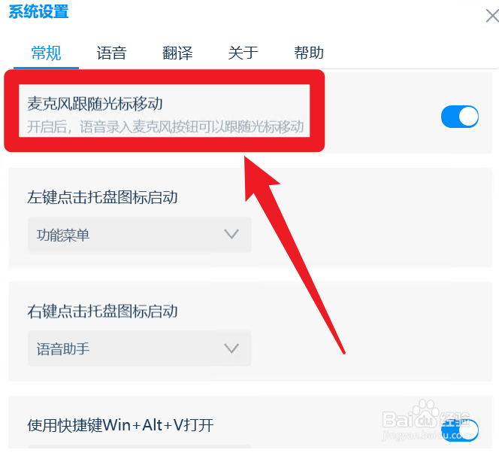Open the 翻译 tab
Screen dimensions: 499x453
pos(177,53)
